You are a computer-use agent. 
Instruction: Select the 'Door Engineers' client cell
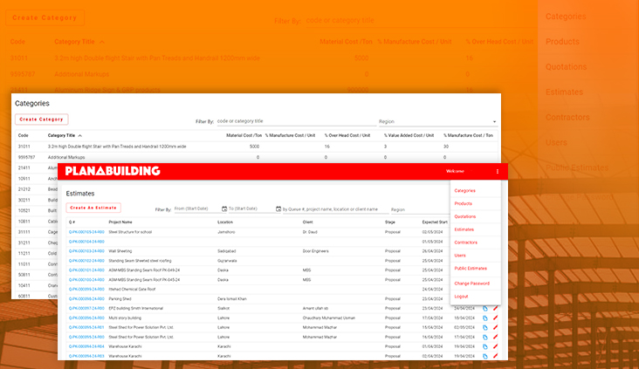315,251
